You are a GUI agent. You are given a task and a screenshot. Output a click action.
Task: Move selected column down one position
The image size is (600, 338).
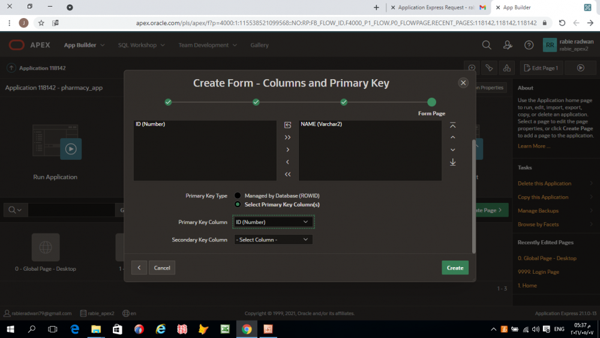coord(452,149)
